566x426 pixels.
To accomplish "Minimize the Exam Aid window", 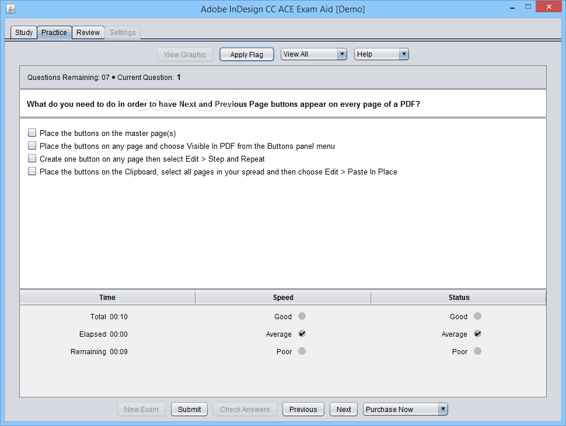I will [512, 7].
